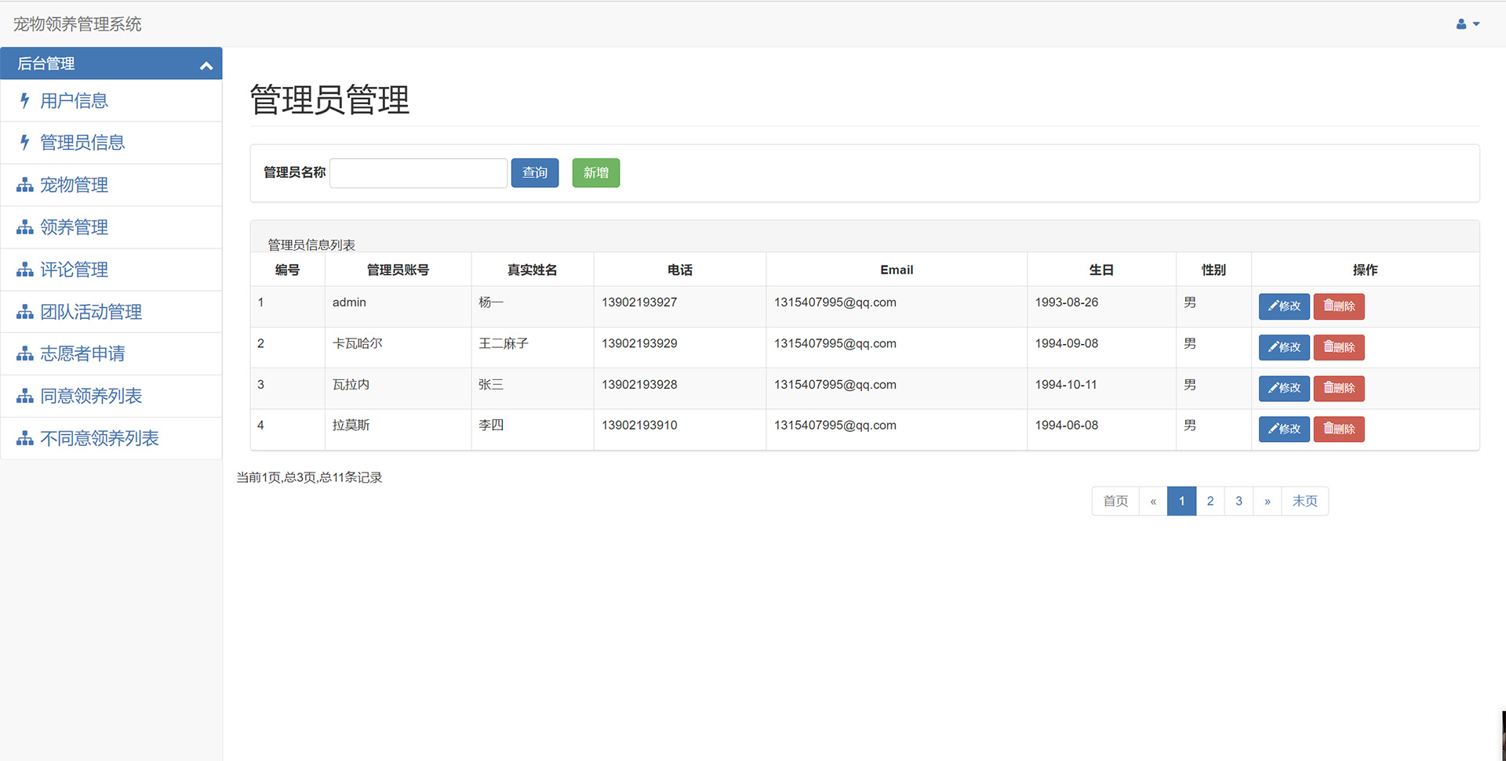The width and height of the screenshot is (1506, 761).
Task: Click the 真实姓名 column header
Action: click(x=532, y=270)
